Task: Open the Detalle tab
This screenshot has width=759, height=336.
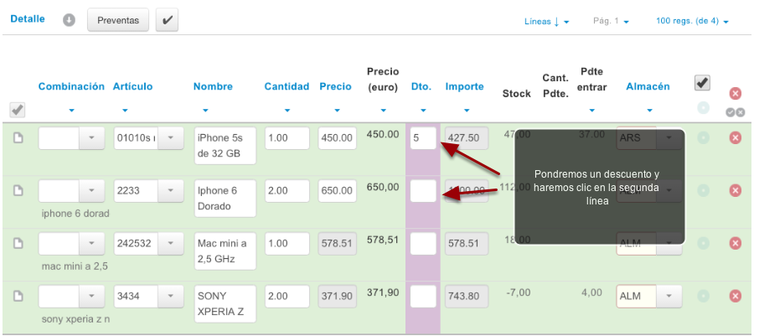Action: point(28,19)
